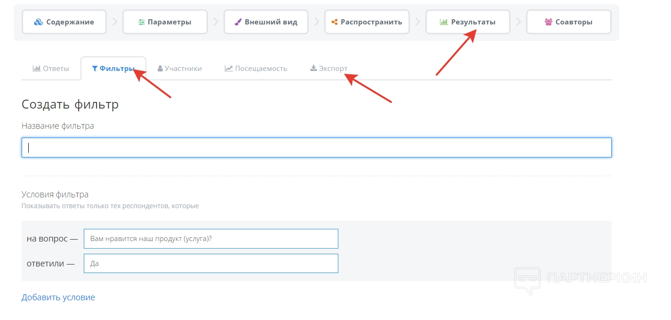Click the share icon beside Распространить
This screenshot has width=671, height=320.
(x=335, y=22)
